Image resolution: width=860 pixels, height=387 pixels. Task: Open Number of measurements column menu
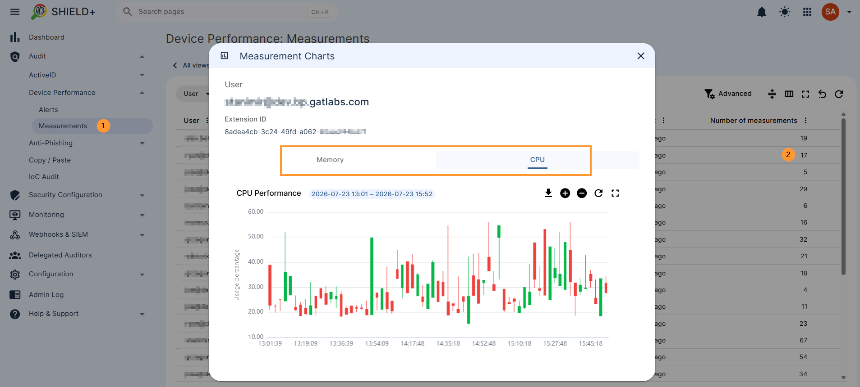805,121
